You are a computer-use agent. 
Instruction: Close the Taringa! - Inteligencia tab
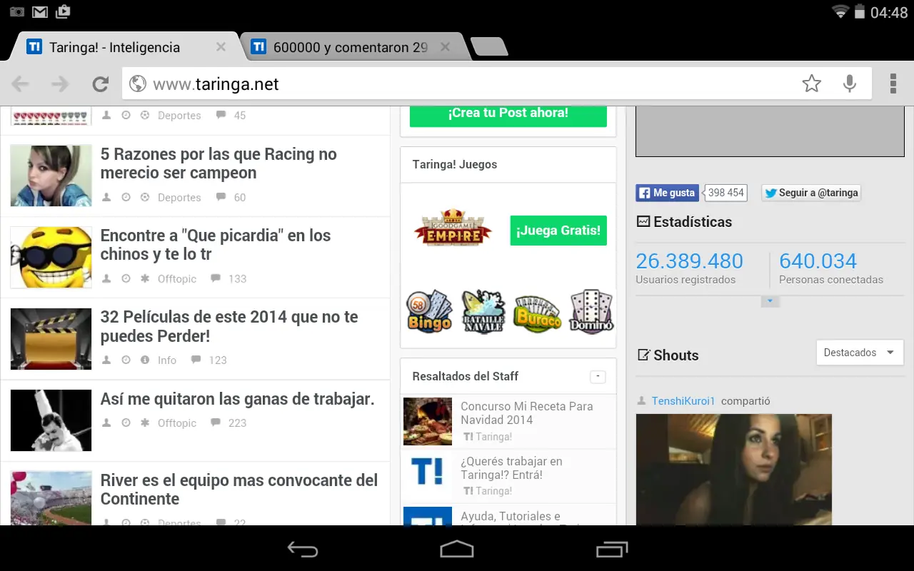point(221,47)
